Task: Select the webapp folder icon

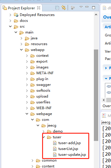Action: 27,50
